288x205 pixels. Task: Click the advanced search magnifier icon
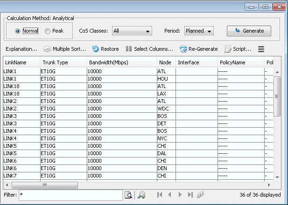tap(140, 195)
